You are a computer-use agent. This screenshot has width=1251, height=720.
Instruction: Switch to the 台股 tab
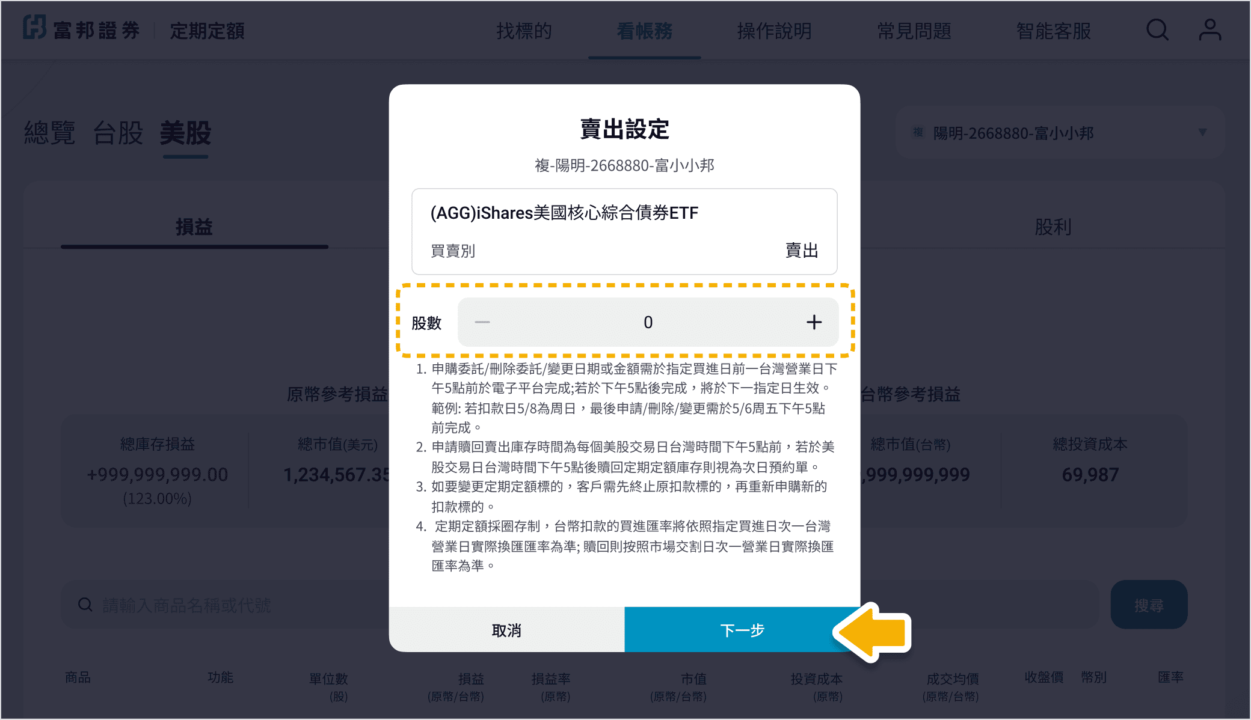[x=118, y=133]
